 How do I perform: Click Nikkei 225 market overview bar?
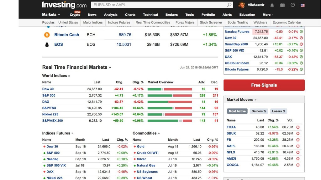coord(170,114)
